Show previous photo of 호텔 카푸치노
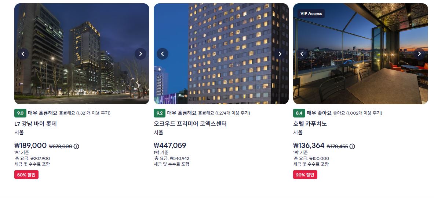 [302, 54]
